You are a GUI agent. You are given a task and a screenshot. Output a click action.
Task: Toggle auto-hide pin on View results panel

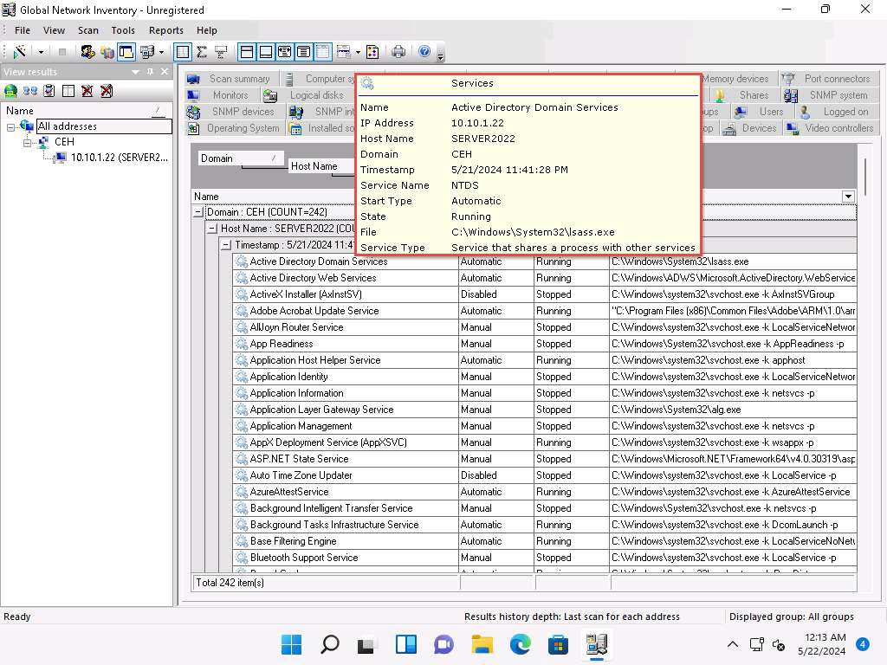pyautogui.click(x=150, y=72)
